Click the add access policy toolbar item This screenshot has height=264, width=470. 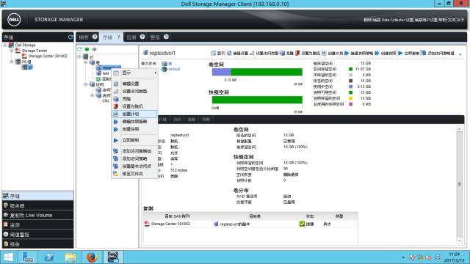coord(438,53)
